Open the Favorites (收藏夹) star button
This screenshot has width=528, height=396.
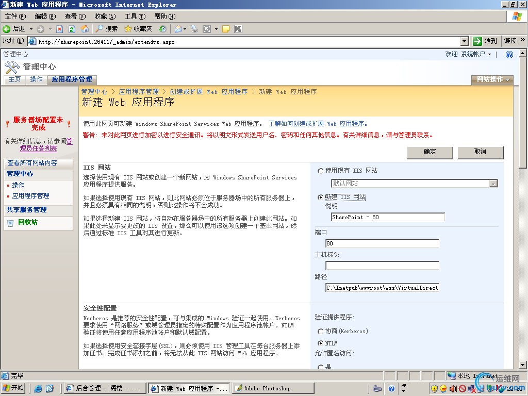(x=138, y=29)
